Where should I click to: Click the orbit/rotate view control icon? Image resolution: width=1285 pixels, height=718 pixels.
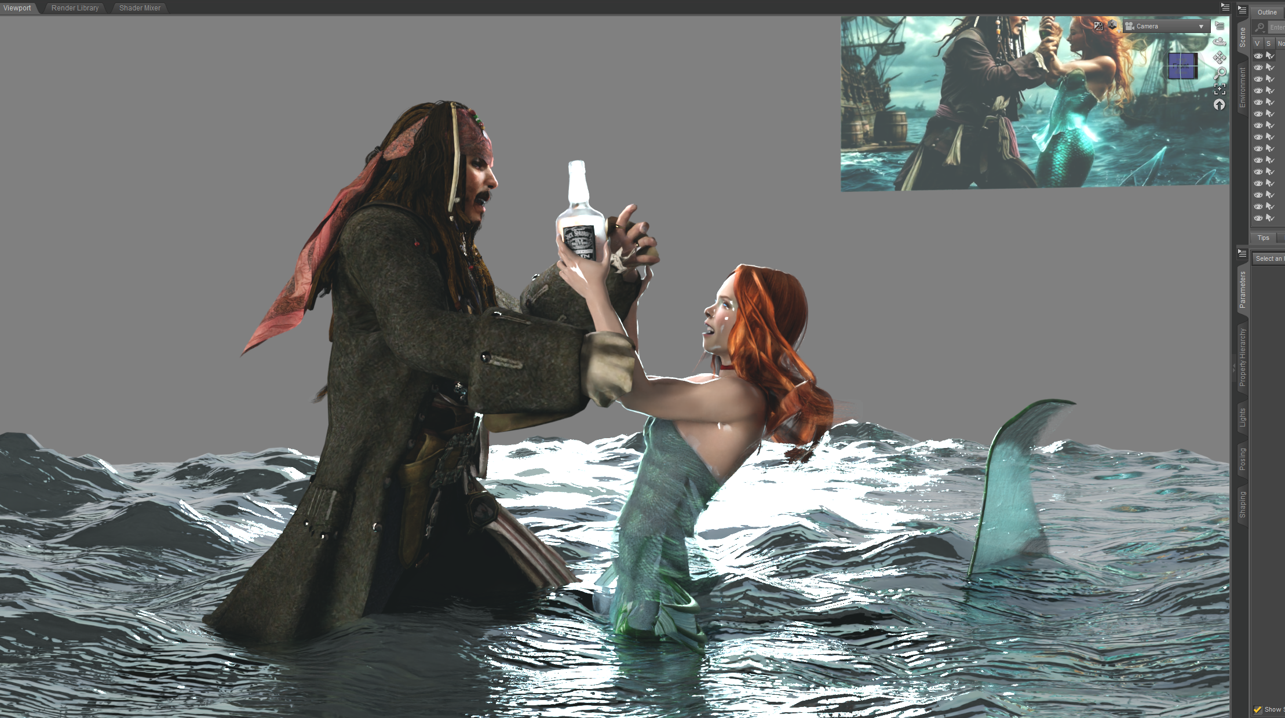[1220, 42]
